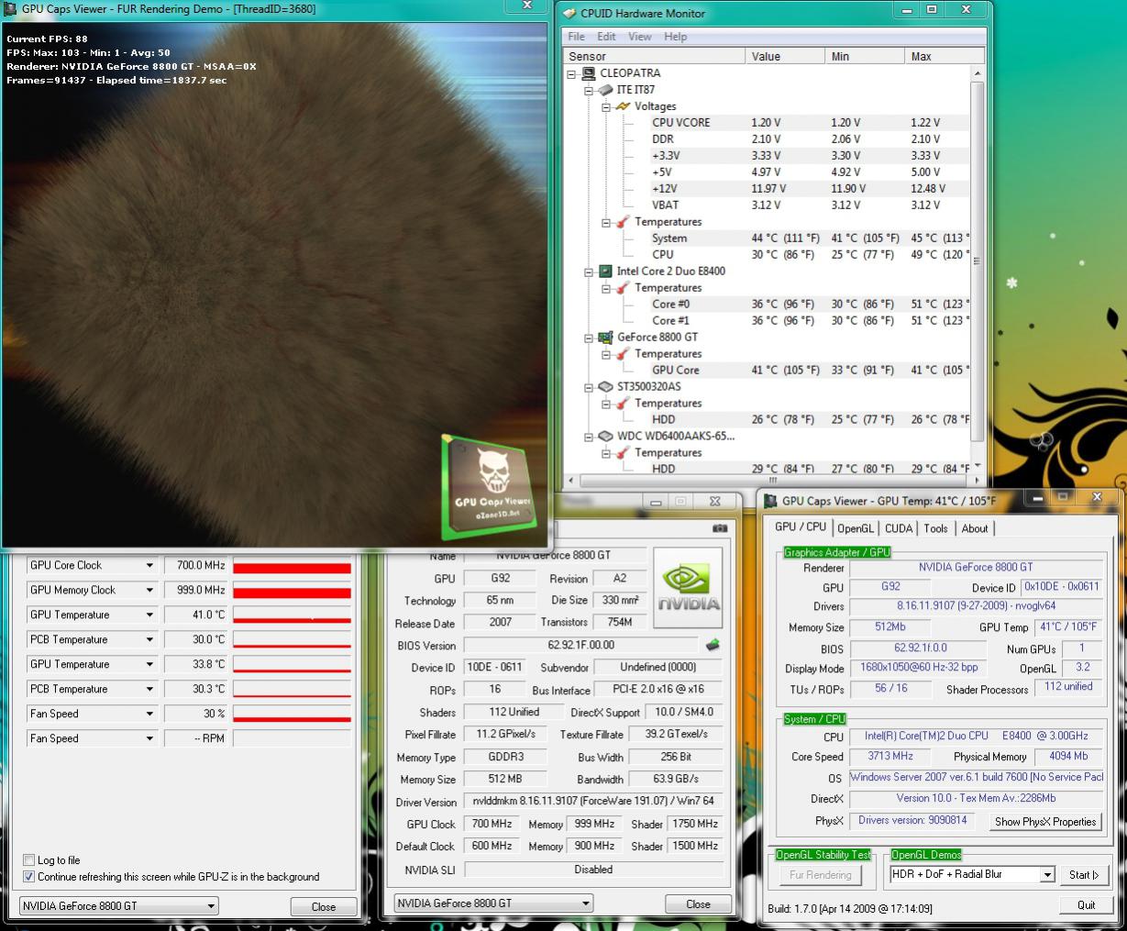This screenshot has height=931, width=1127.
Task: Open the GPU Memory Clock sensor dropdown
Action: tap(149, 591)
